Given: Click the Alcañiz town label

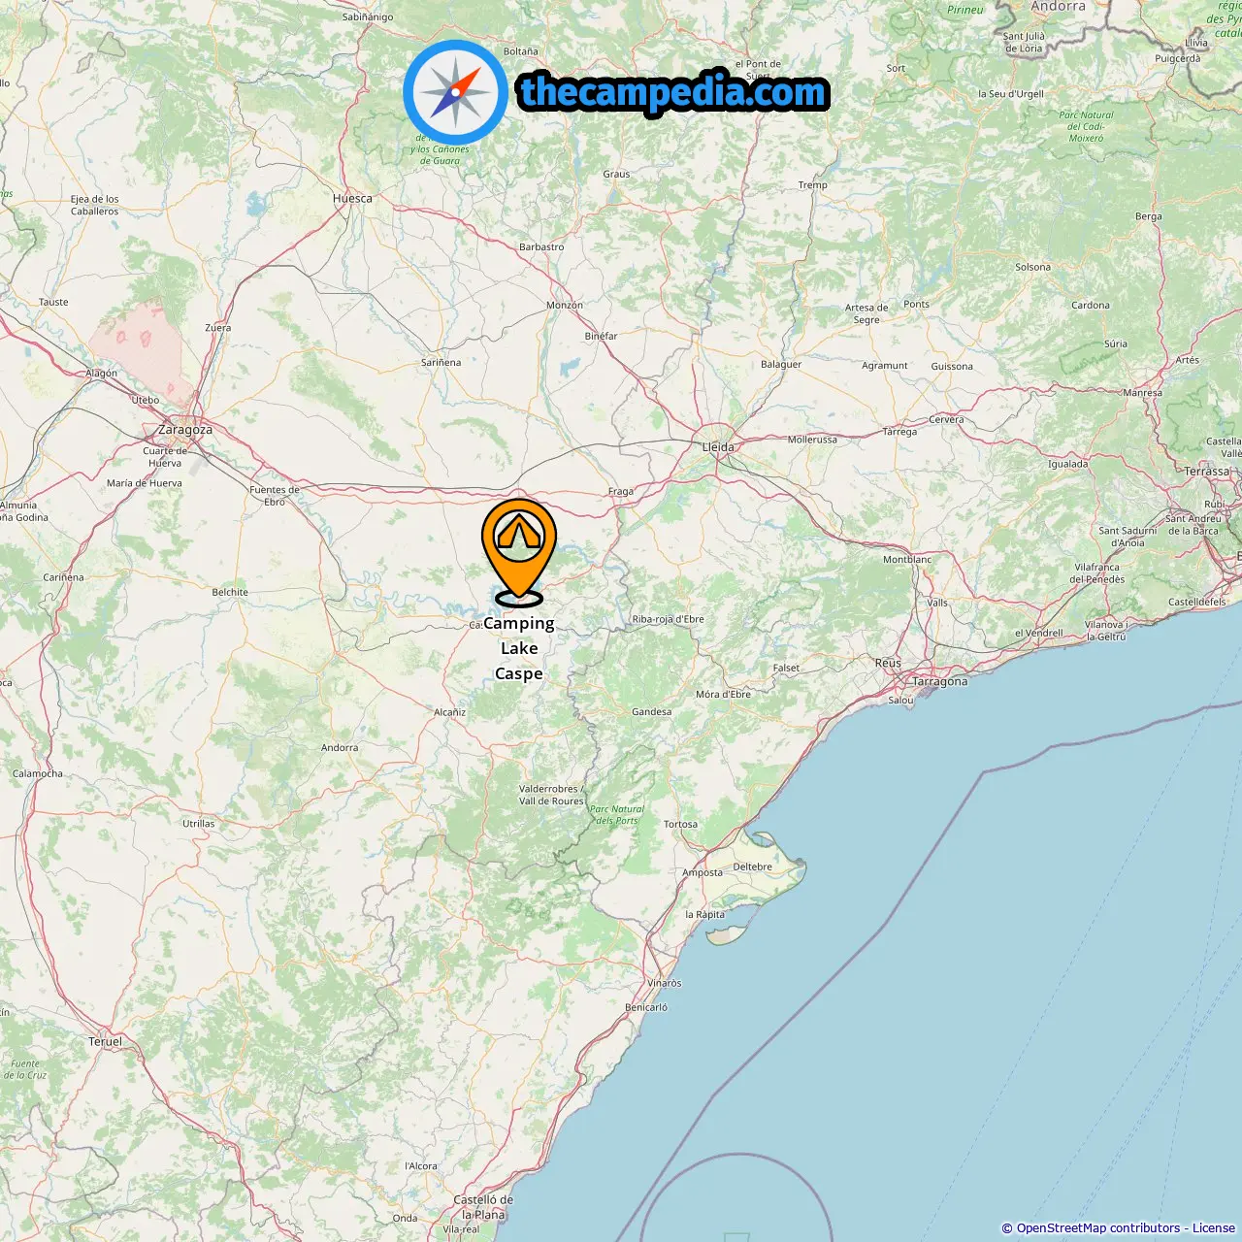Looking at the screenshot, I should (450, 712).
